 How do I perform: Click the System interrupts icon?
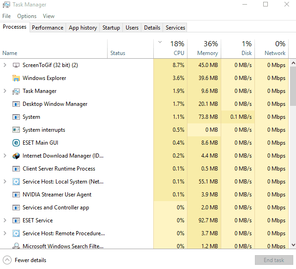tap(16, 130)
